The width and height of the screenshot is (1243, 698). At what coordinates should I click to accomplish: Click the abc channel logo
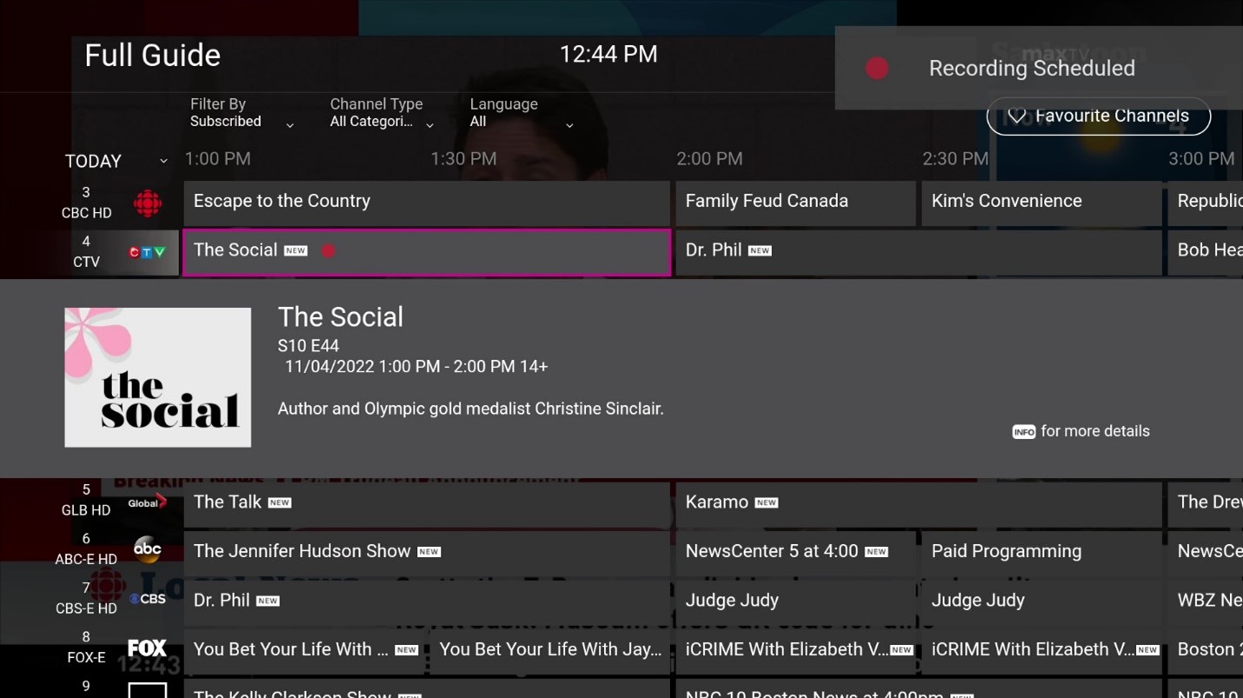pyautogui.click(x=148, y=549)
